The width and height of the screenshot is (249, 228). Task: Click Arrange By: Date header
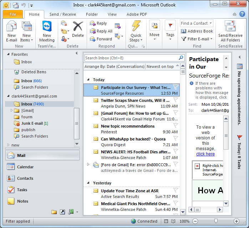coord(115,66)
